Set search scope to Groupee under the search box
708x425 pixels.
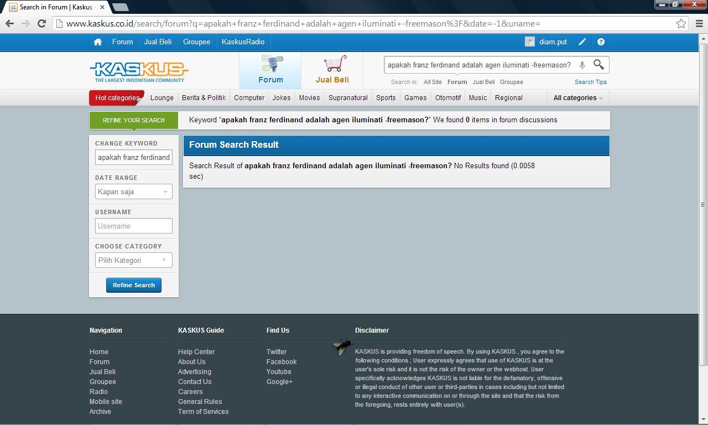pos(511,82)
